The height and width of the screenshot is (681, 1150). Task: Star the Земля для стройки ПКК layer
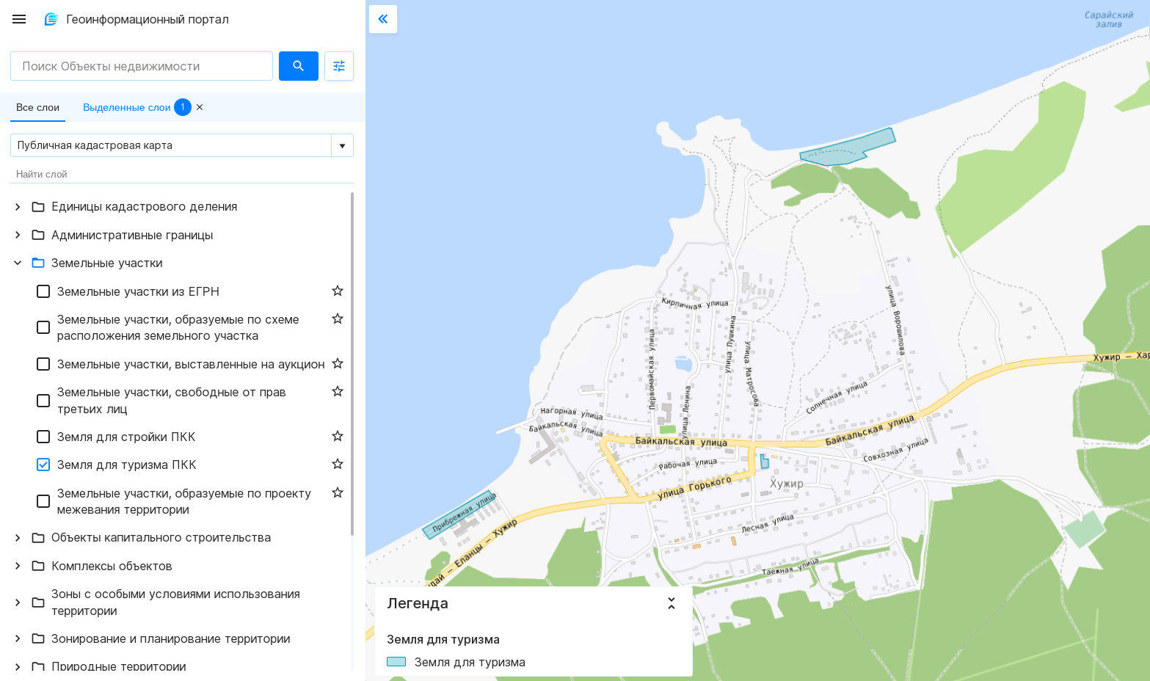338,437
